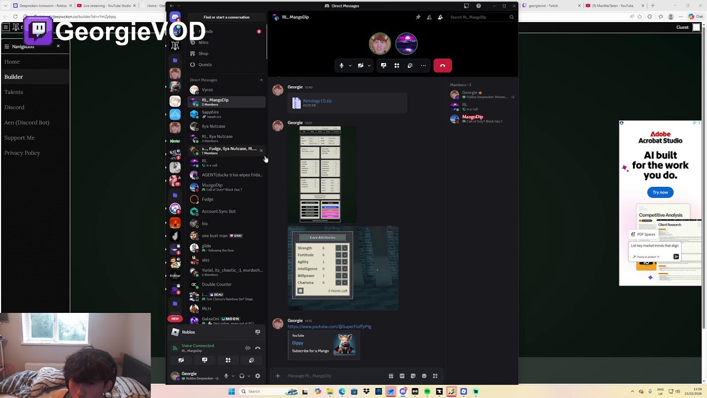Open the apps launcher in the message bar
707x398 pixels.
point(435,376)
